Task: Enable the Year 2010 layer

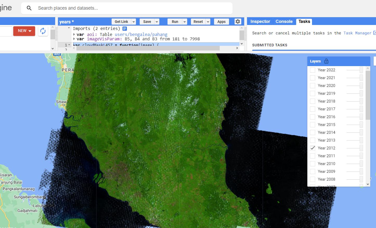Action: click(313, 164)
